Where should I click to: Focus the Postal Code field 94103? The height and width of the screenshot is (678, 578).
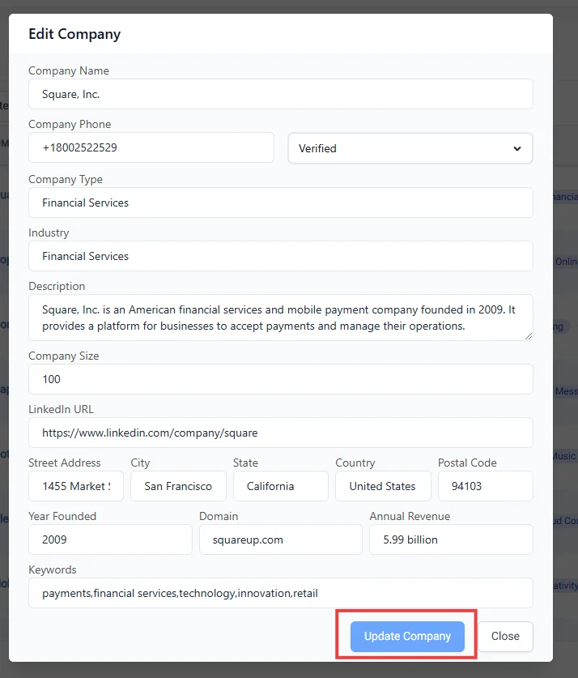tap(486, 486)
